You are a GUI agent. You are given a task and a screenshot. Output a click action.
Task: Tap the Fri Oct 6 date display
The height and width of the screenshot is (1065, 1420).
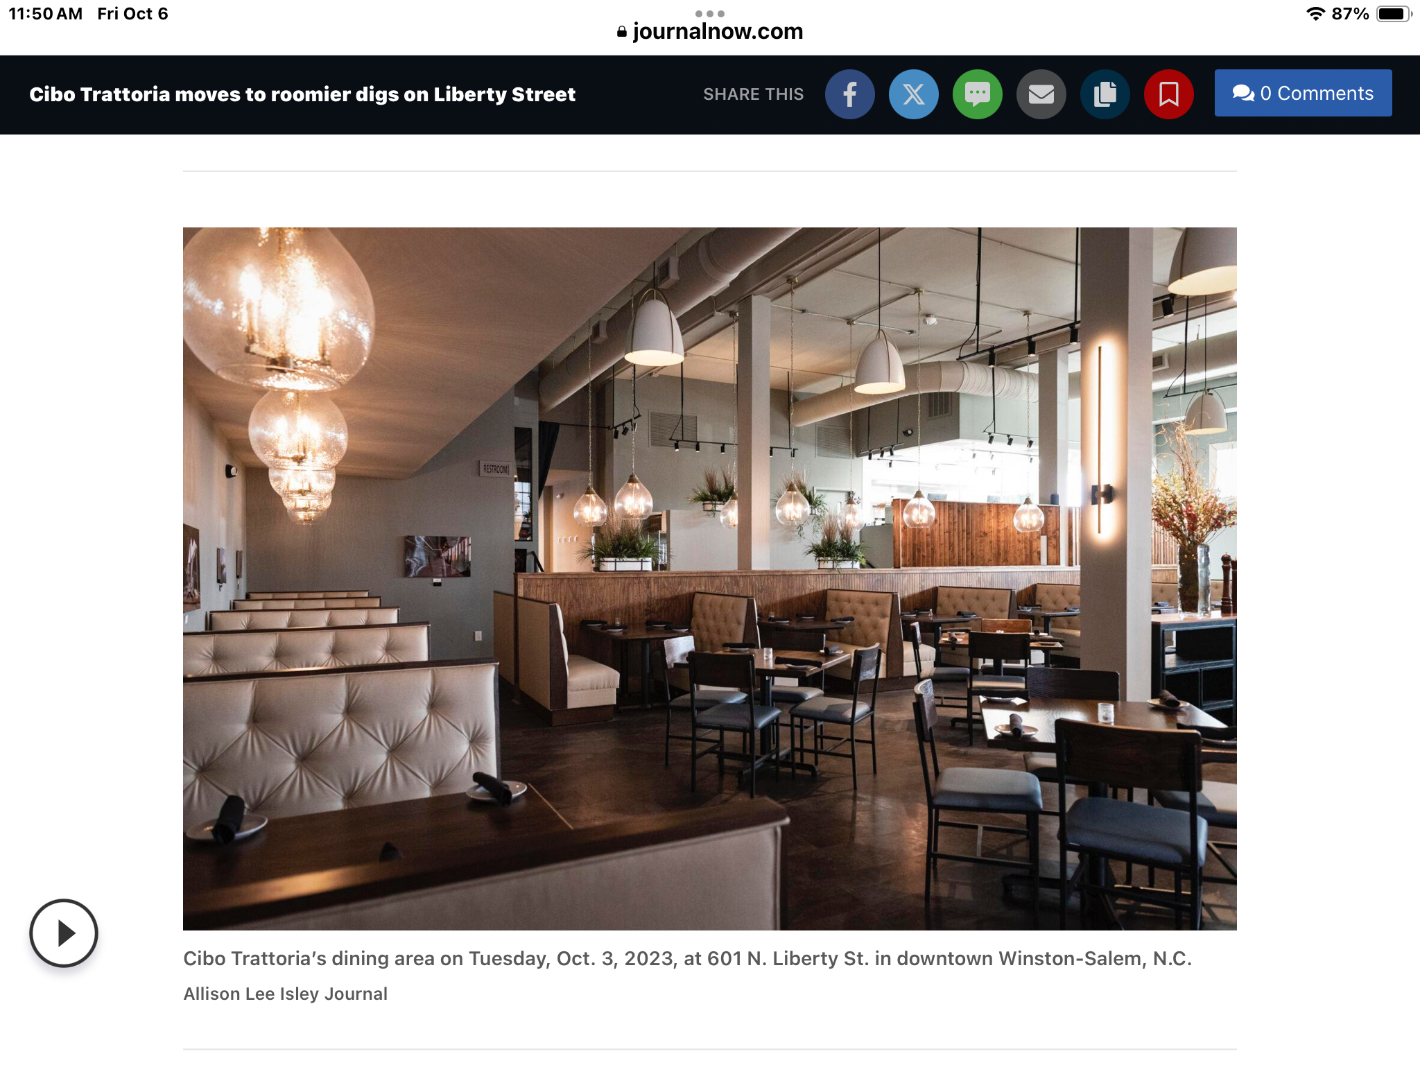[132, 14]
